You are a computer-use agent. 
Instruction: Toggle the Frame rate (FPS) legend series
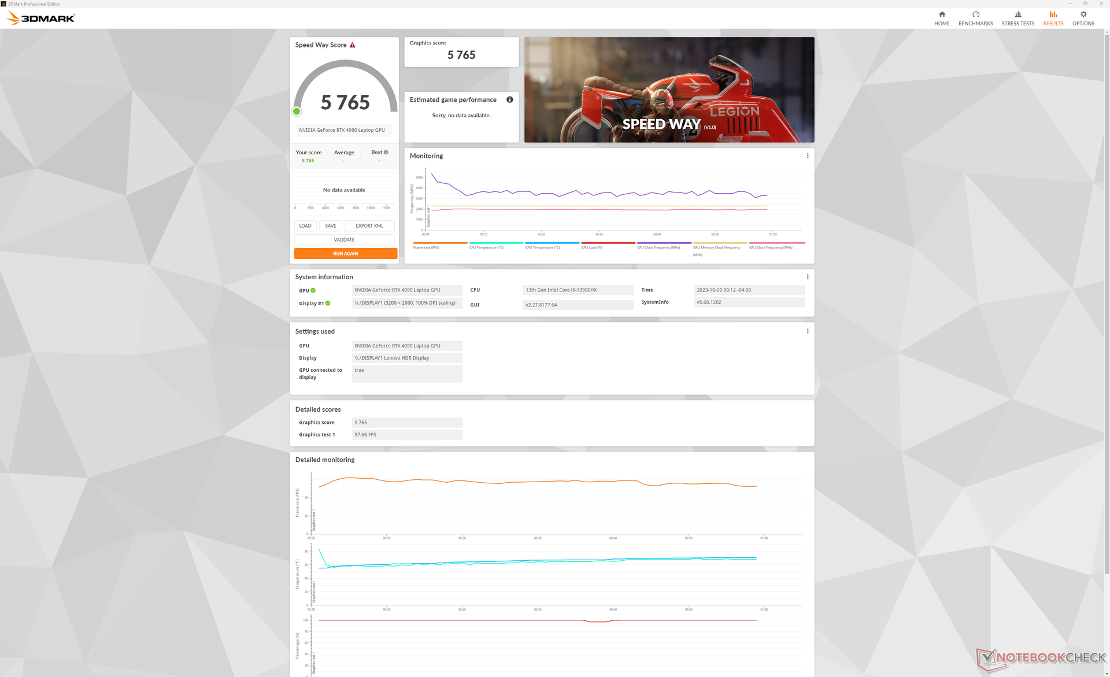(426, 247)
